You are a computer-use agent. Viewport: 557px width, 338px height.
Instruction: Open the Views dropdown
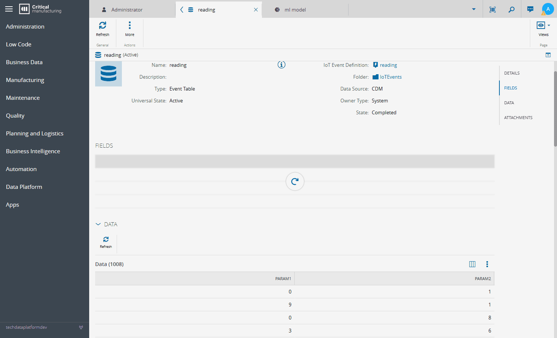tap(543, 26)
